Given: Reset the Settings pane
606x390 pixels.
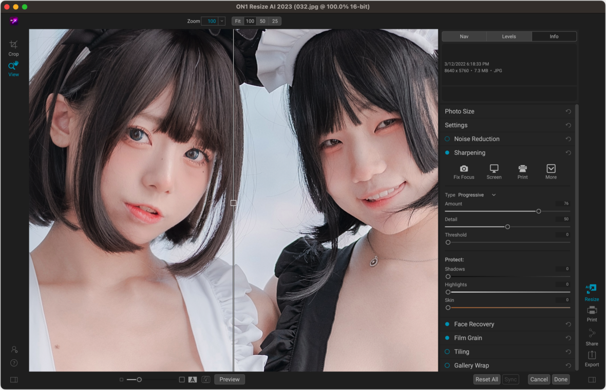Looking at the screenshot, I should (568, 125).
